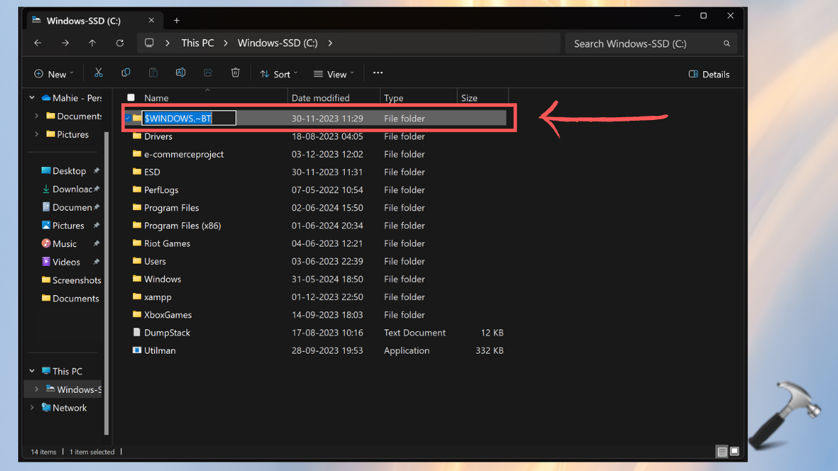Click the Delete trash icon

(x=235, y=73)
